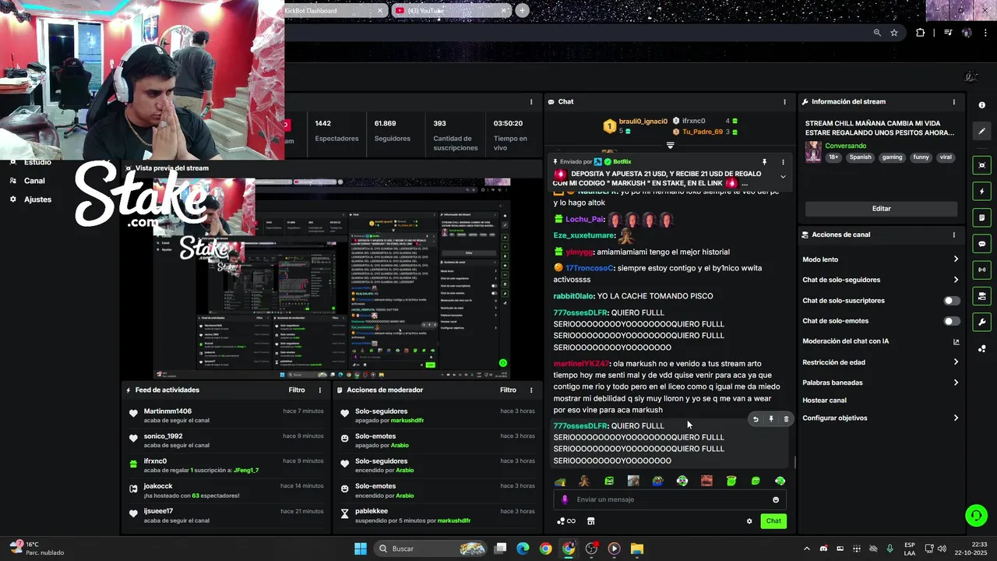
Task: Open a new browser tab with the plus button
Action: [x=522, y=10]
